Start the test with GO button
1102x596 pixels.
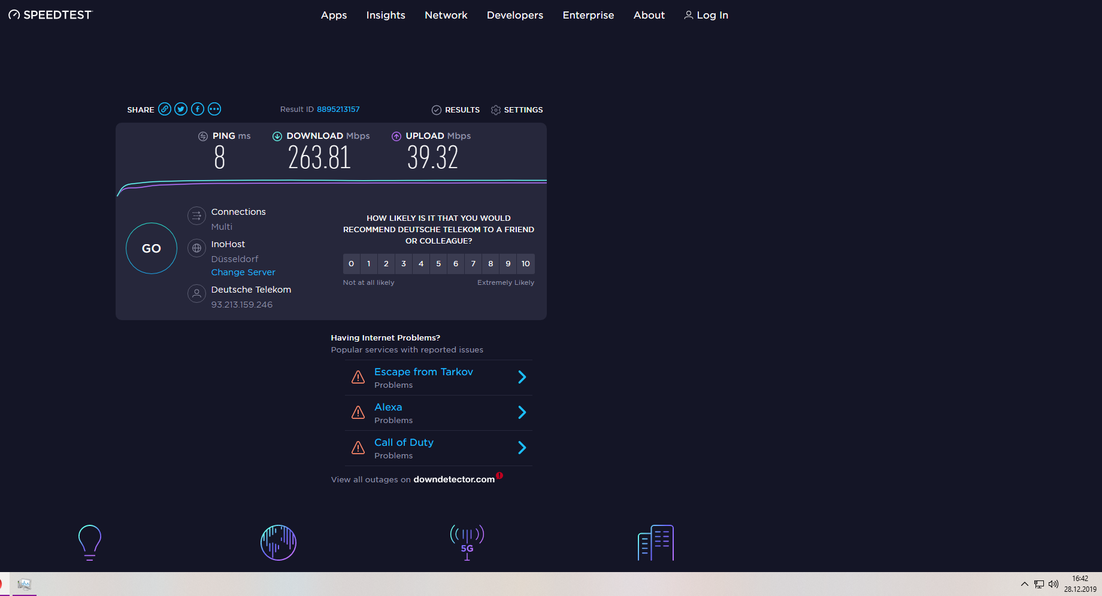tap(152, 248)
